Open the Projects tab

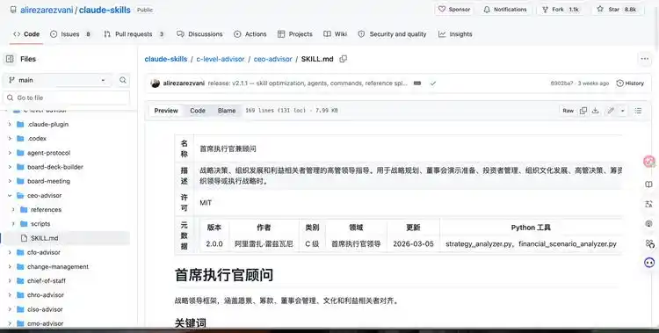pyautogui.click(x=295, y=34)
